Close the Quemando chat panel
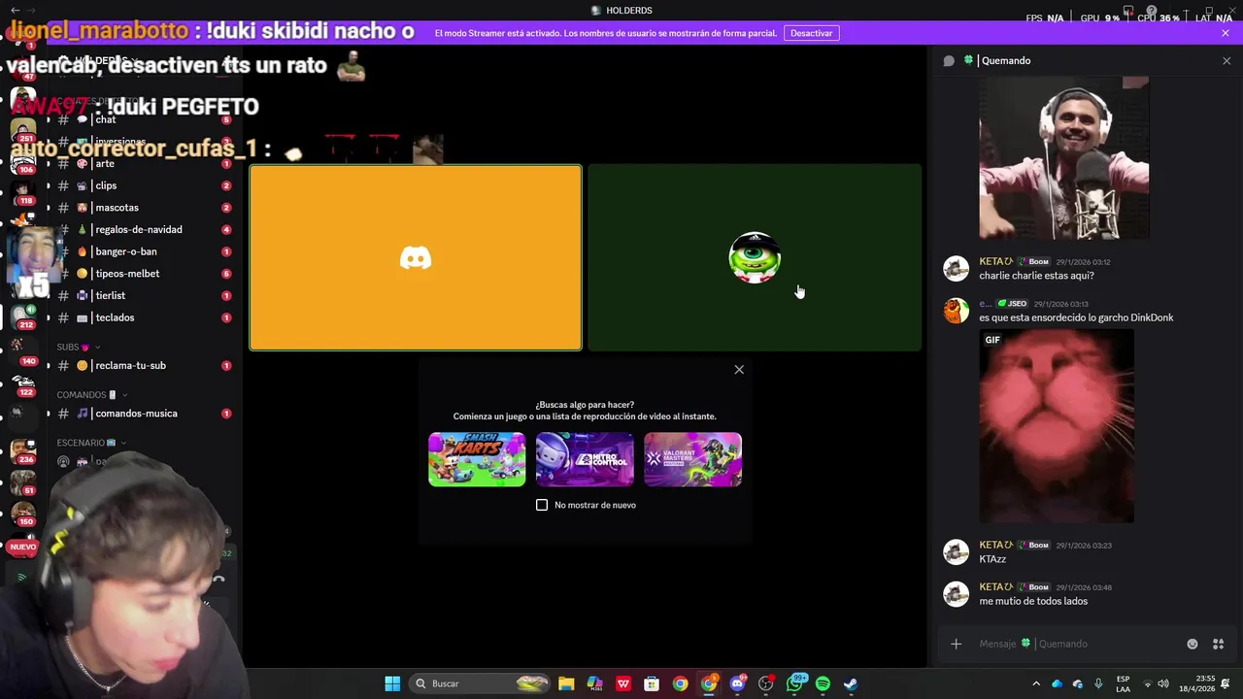 point(1226,60)
